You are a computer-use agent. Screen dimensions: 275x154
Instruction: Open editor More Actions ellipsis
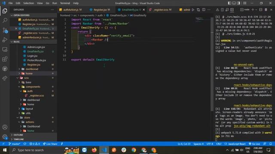[x=209, y=10]
